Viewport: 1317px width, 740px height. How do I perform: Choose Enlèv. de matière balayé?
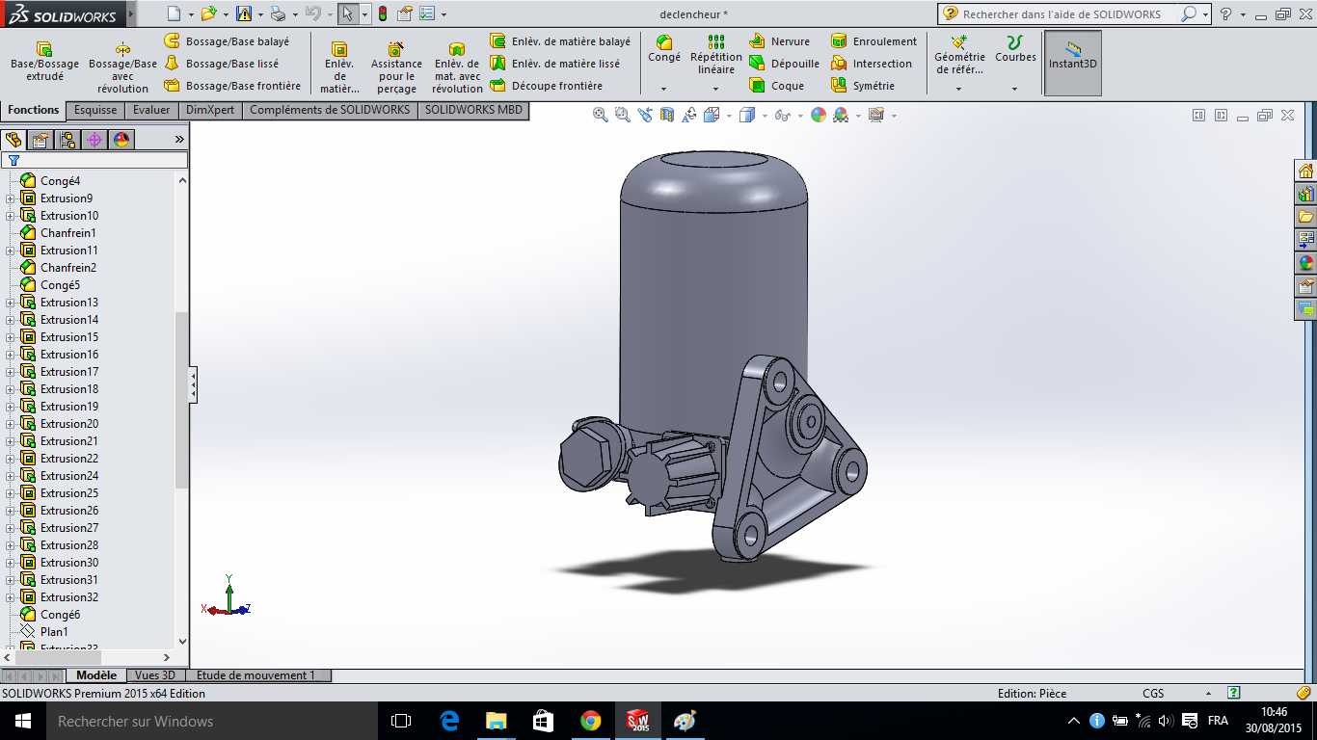tap(560, 41)
